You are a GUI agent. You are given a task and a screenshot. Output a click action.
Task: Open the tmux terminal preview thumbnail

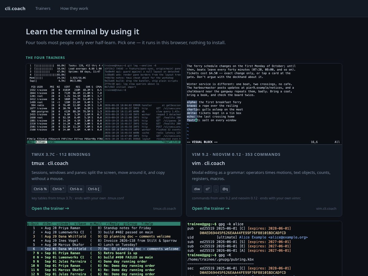pos(104,104)
